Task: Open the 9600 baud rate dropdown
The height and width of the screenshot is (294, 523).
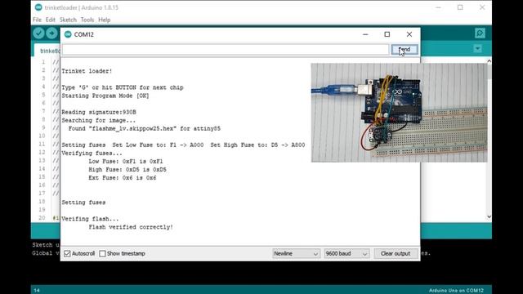Action: [x=346, y=254]
